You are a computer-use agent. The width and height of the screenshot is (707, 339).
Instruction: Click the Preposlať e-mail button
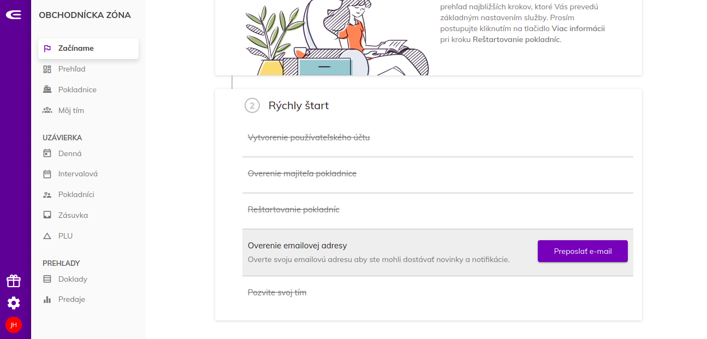coord(583,251)
